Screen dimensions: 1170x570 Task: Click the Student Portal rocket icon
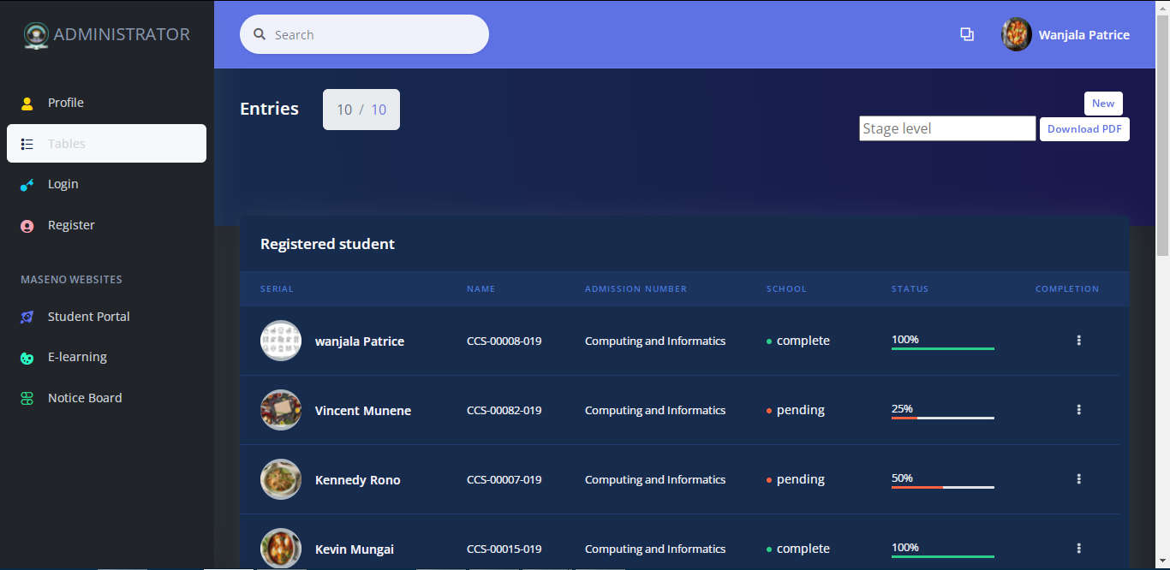click(27, 317)
